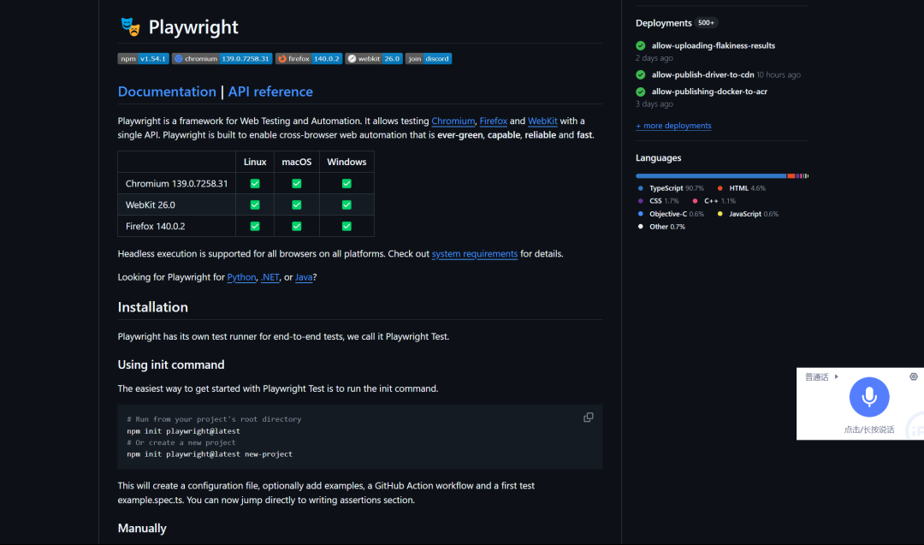The width and height of the screenshot is (924, 545).
Task: Open the system requirements link
Action: tap(474, 254)
